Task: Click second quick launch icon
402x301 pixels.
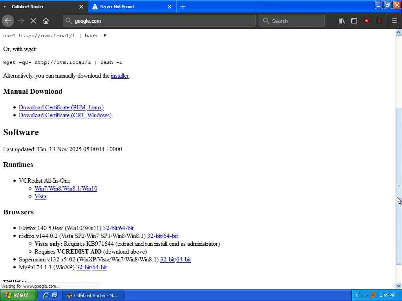Action: pyautogui.click(x=55, y=296)
